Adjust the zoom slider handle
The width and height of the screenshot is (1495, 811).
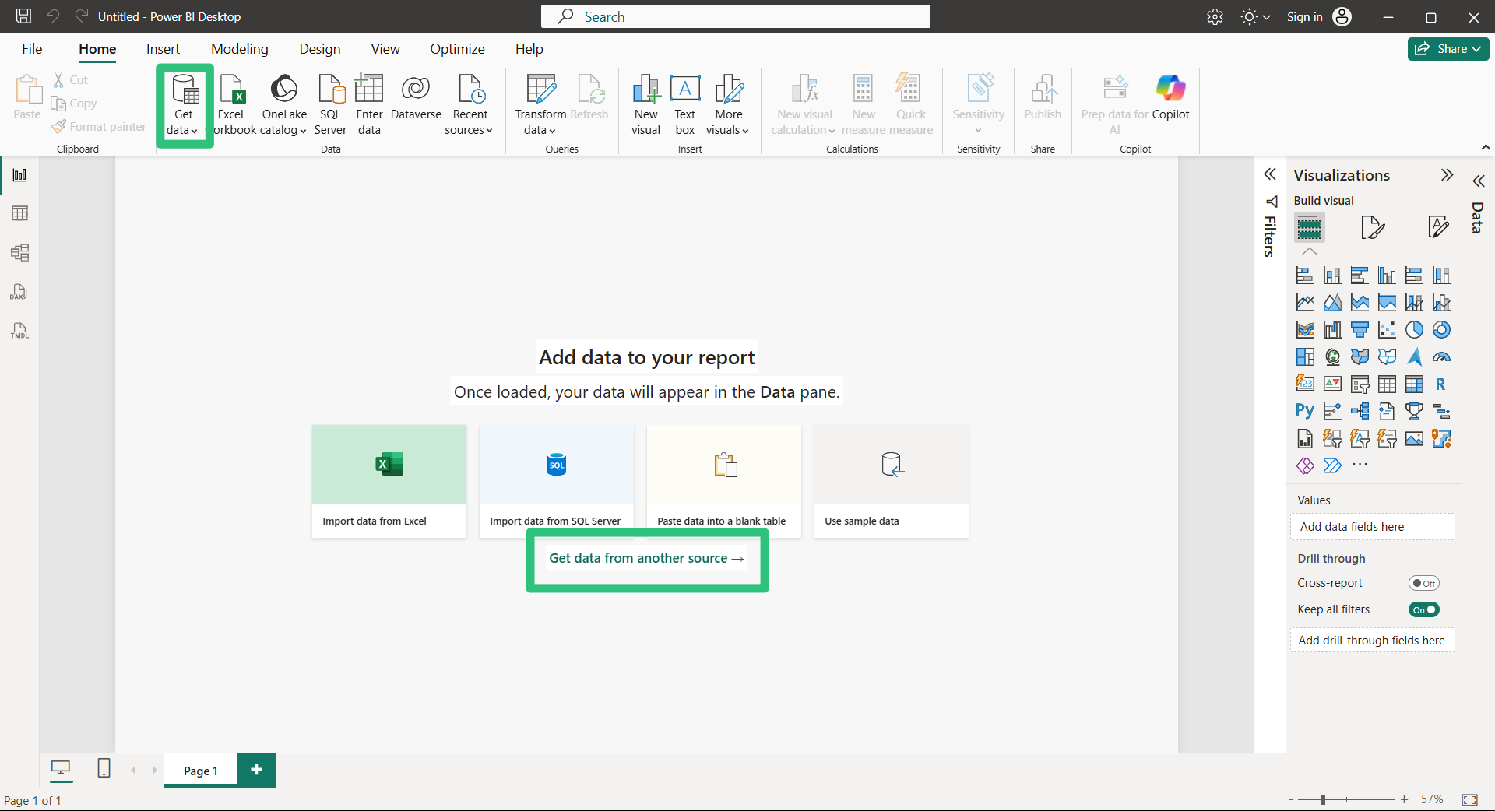pos(1323,799)
